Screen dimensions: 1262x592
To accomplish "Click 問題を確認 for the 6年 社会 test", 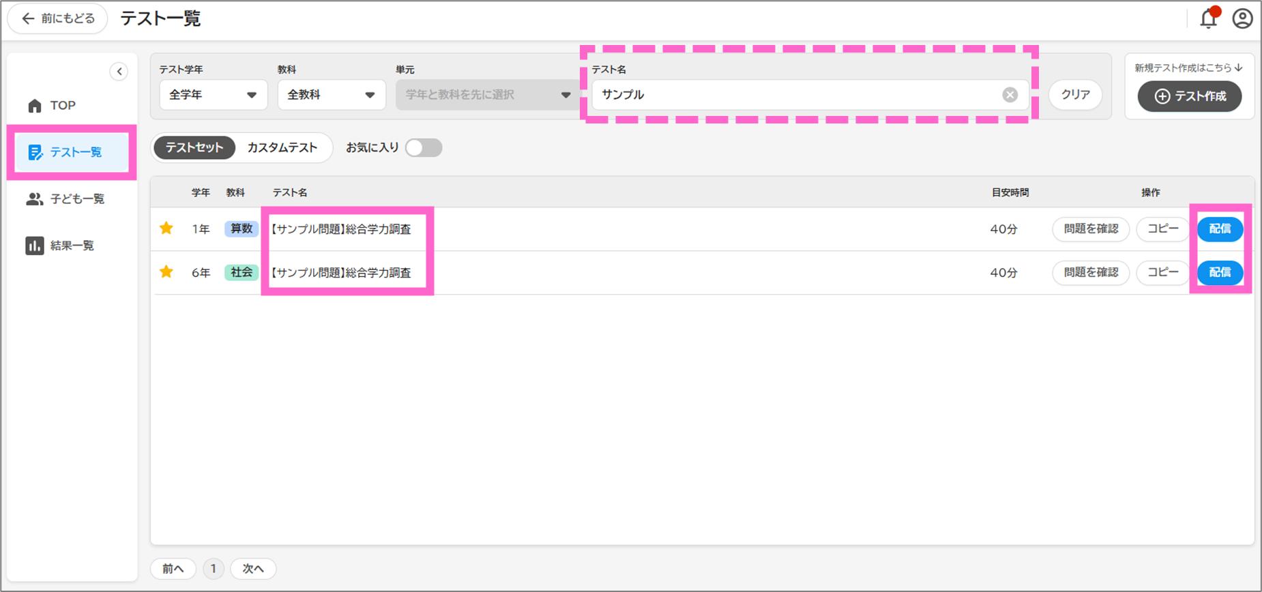I will point(1090,272).
